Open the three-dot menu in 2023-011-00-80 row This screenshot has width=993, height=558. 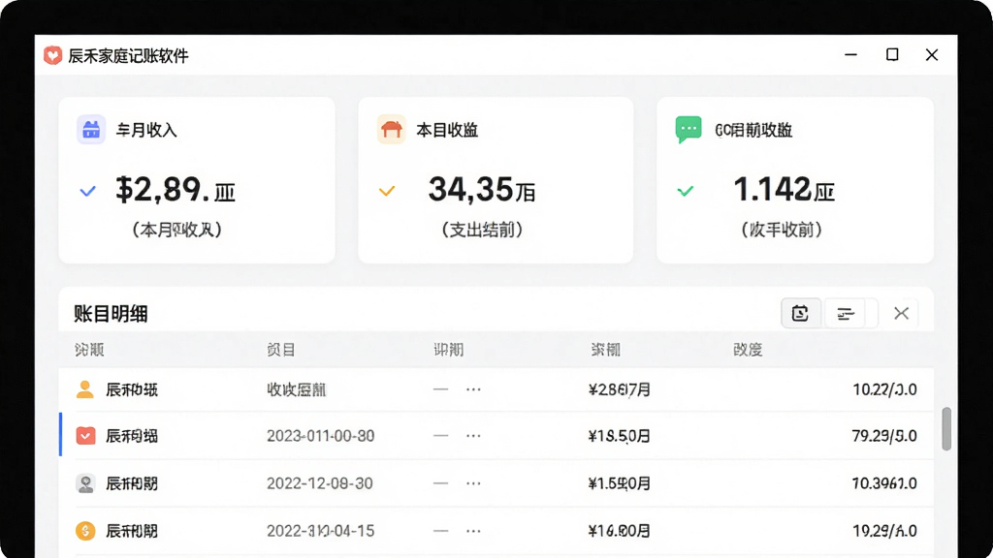point(473,436)
